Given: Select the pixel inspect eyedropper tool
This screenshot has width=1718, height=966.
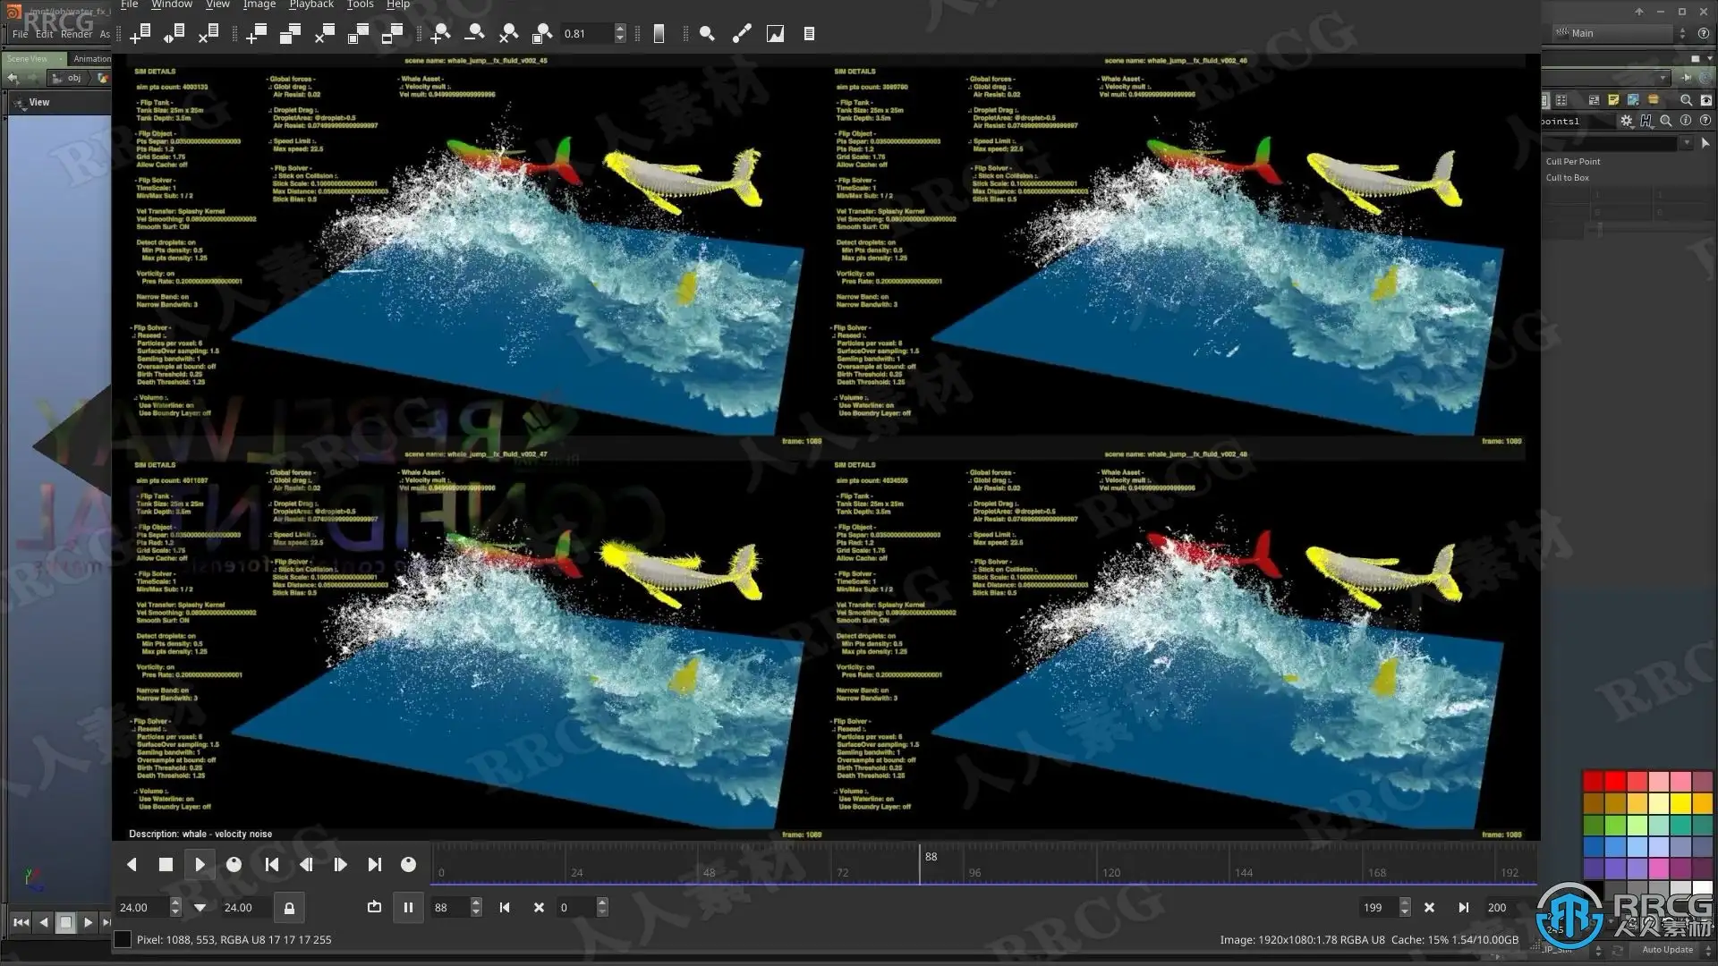Looking at the screenshot, I should pos(742,34).
